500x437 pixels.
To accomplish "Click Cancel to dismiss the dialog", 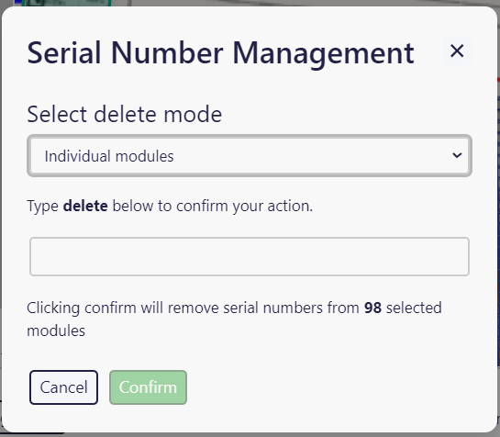I will click(x=64, y=387).
